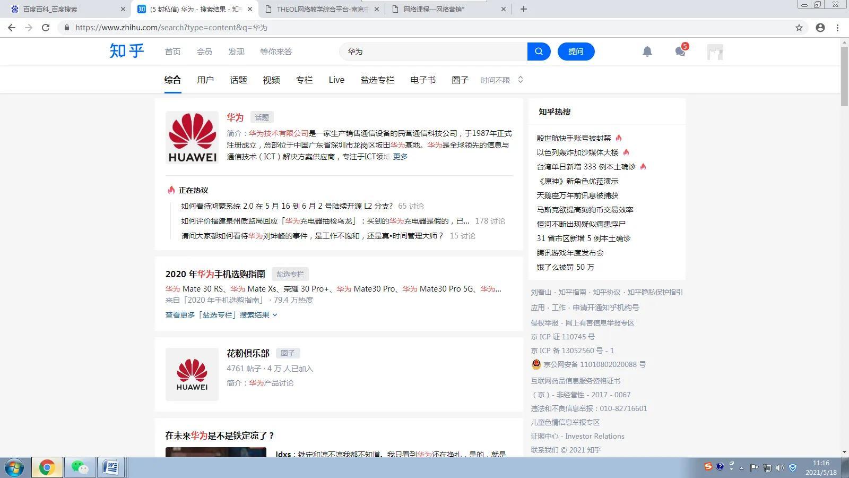The height and width of the screenshot is (478, 849).
Task: Go to 首页 in top navigation
Action: [172, 52]
